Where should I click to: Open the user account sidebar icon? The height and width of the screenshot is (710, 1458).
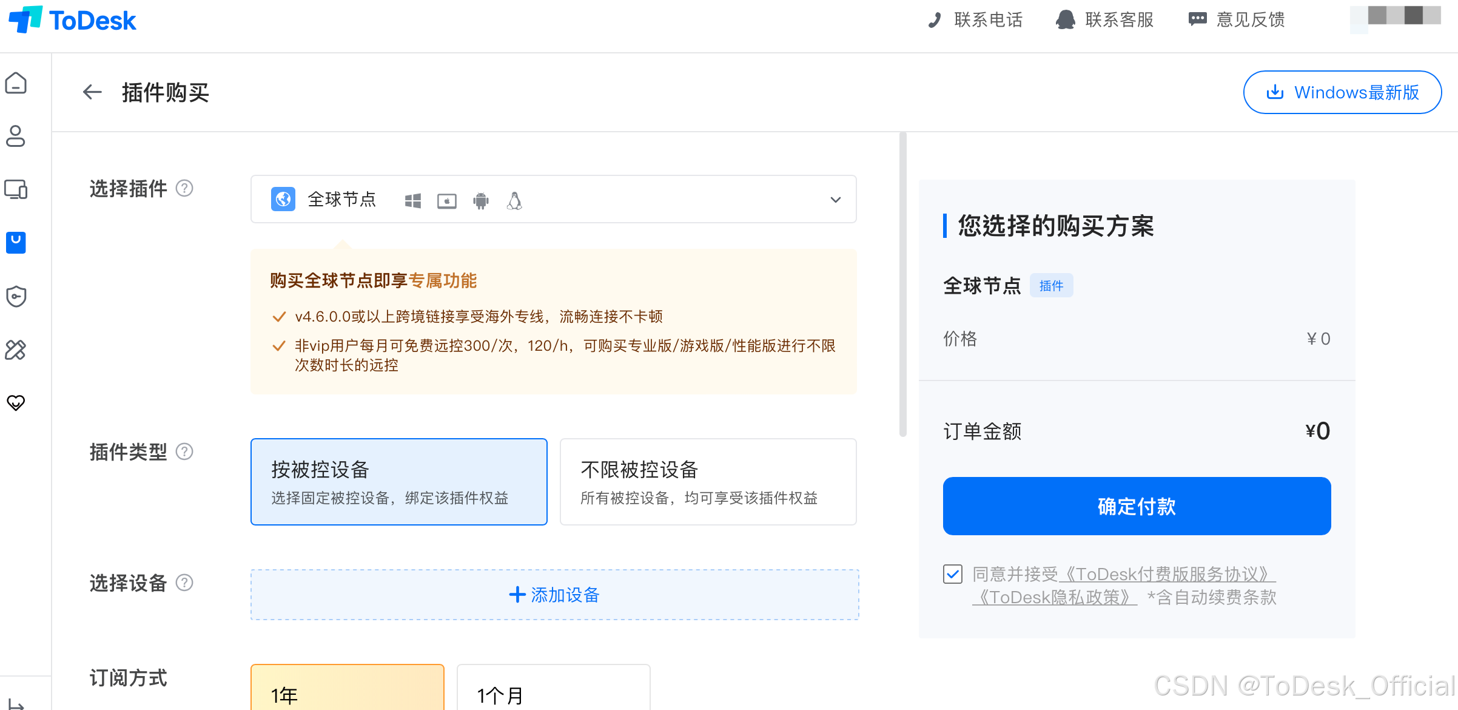tap(16, 136)
